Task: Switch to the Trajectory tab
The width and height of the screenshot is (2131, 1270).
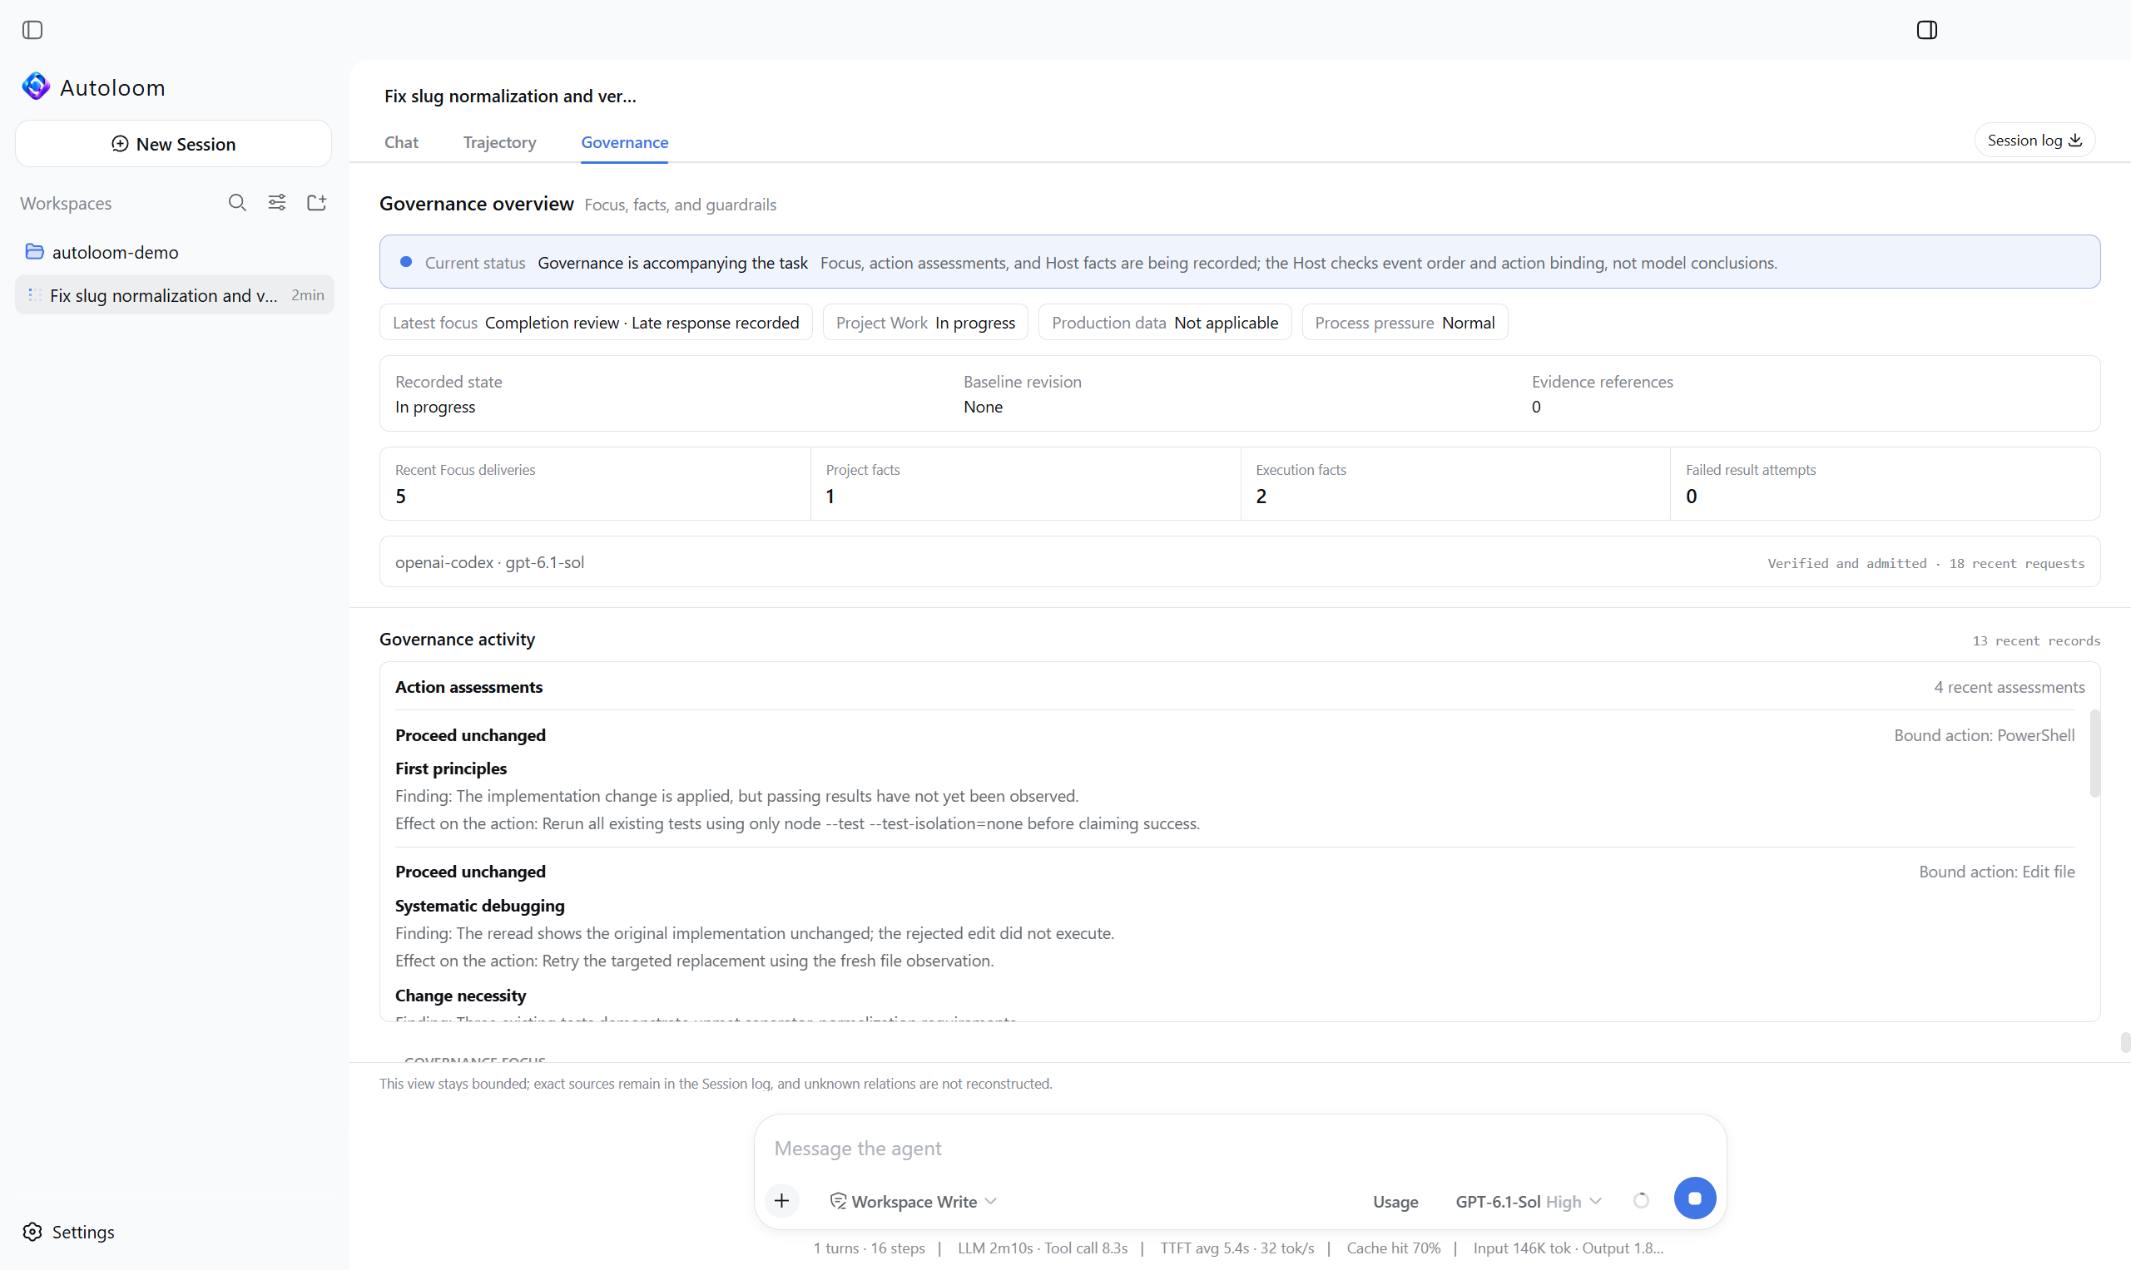Action: point(499,142)
